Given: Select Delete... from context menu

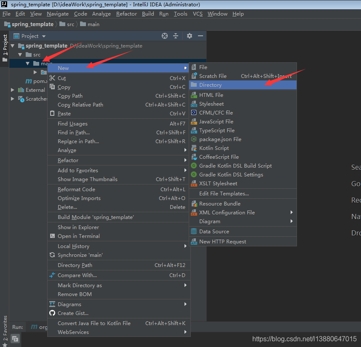Looking at the screenshot, I should click(119, 207).
